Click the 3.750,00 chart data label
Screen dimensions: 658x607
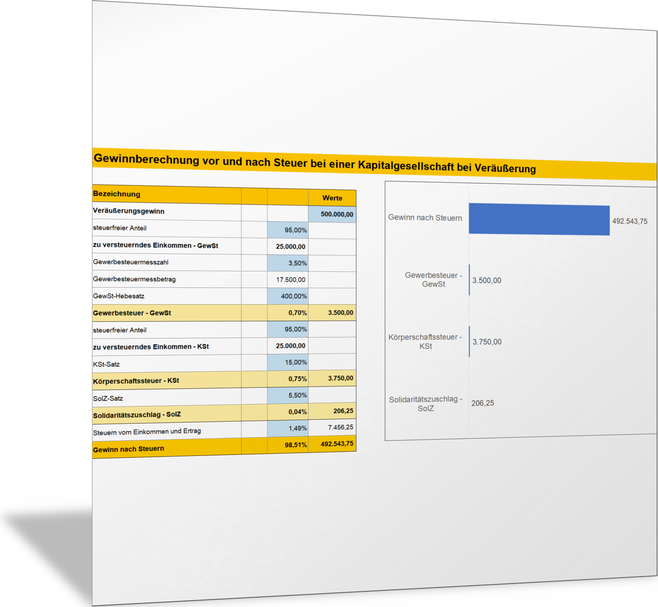487,342
